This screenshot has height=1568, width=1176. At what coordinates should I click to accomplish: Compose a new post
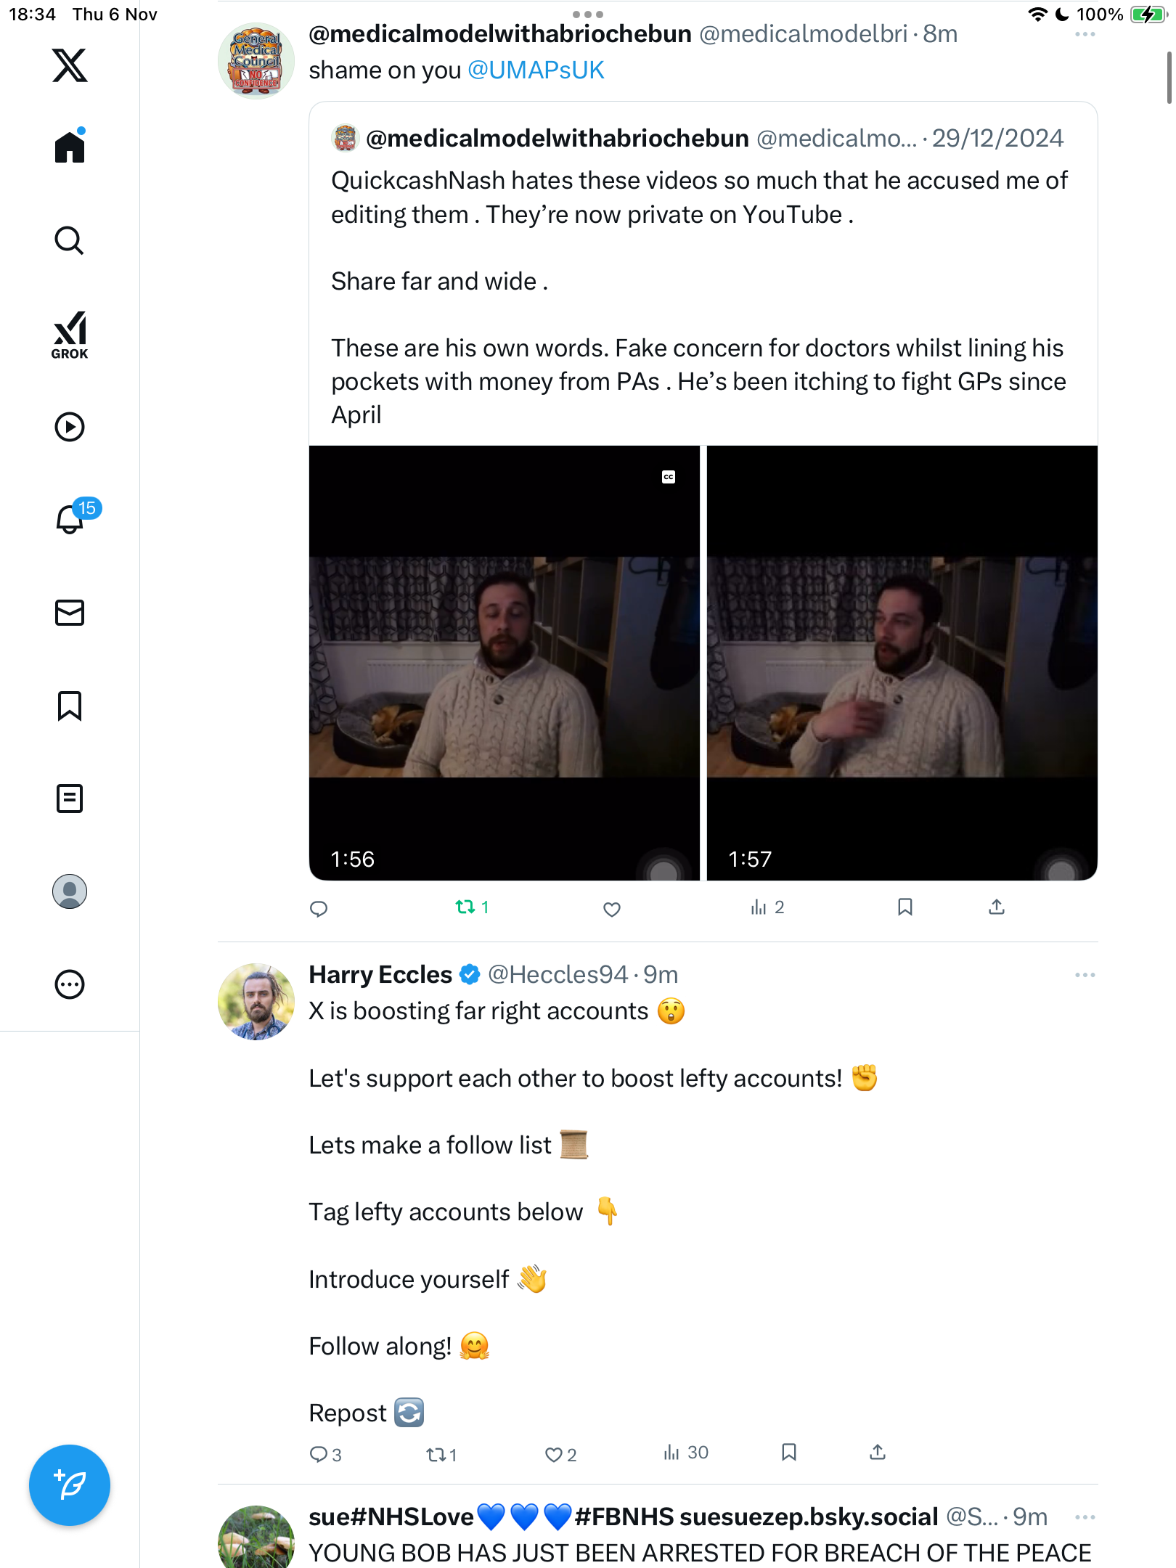(70, 1485)
